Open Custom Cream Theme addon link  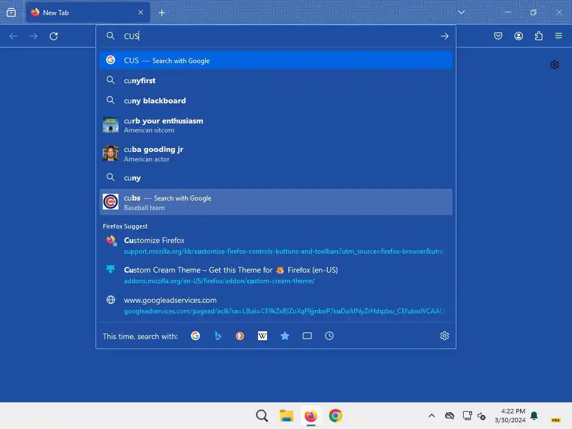tap(276, 275)
